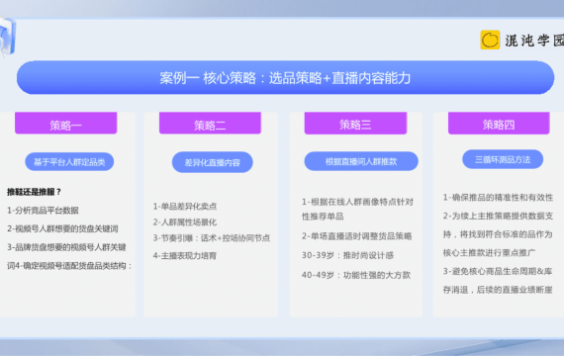Select the 4-主播表现力培育 line
The image size is (564, 356).
185,256
